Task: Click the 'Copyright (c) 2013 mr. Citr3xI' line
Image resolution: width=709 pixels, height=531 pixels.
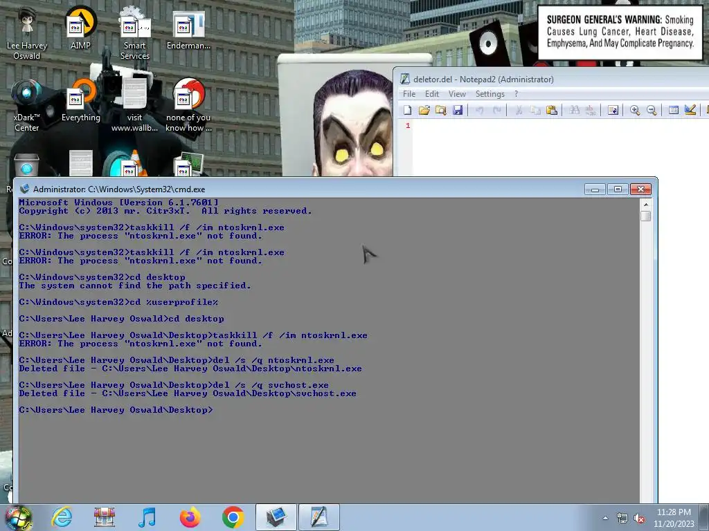Action: click(x=165, y=211)
